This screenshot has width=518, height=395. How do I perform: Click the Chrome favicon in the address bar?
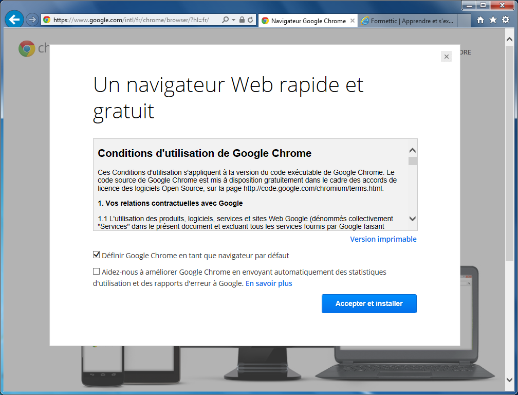(47, 20)
